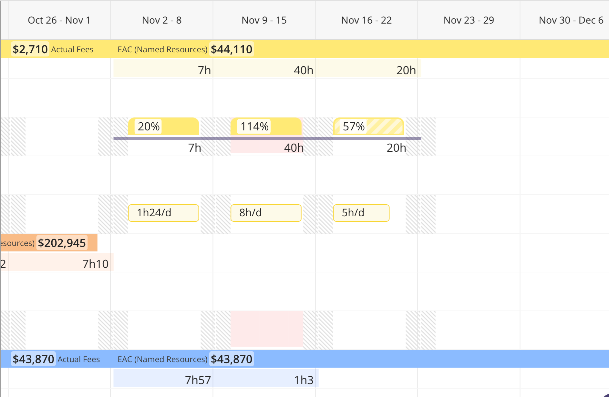Select the Nov 16 - 22 week header
The image size is (609, 397).
366,20
